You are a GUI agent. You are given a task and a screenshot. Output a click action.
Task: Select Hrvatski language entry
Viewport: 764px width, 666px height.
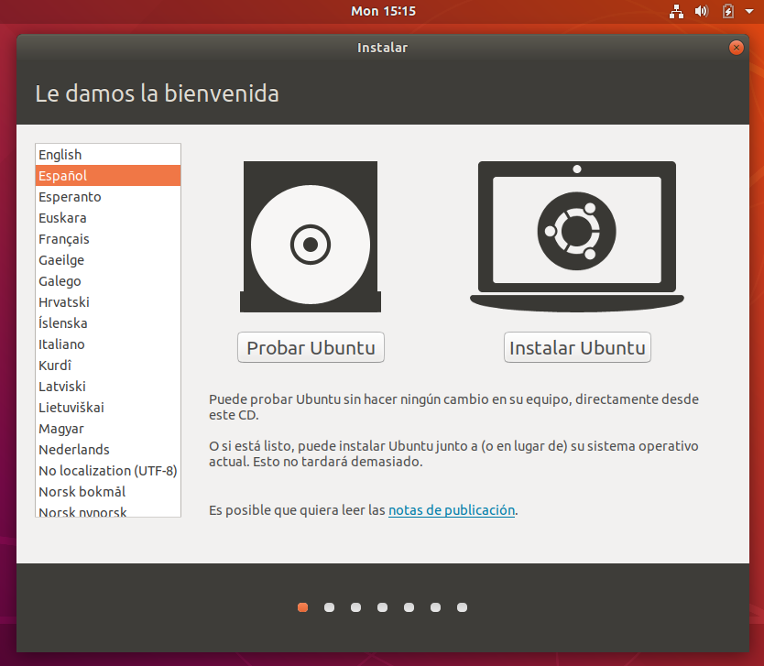[108, 302]
